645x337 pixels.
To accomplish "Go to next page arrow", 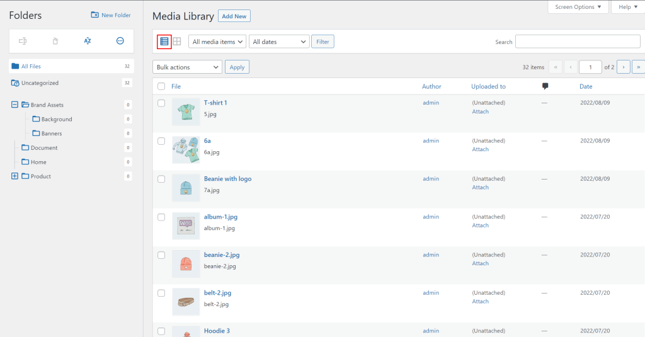I will point(624,67).
